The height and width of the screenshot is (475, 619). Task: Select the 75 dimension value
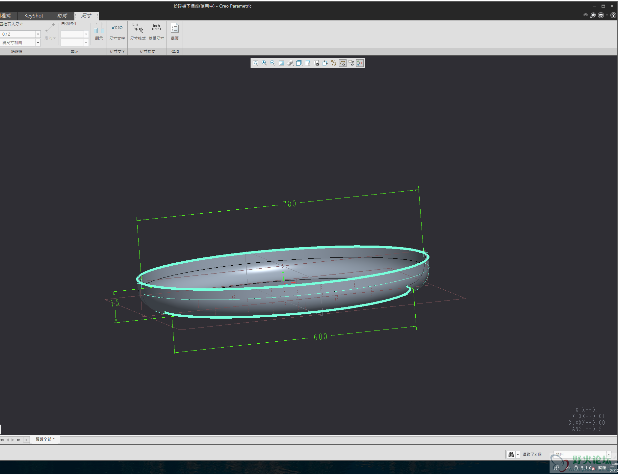pyautogui.click(x=115, y=303)
